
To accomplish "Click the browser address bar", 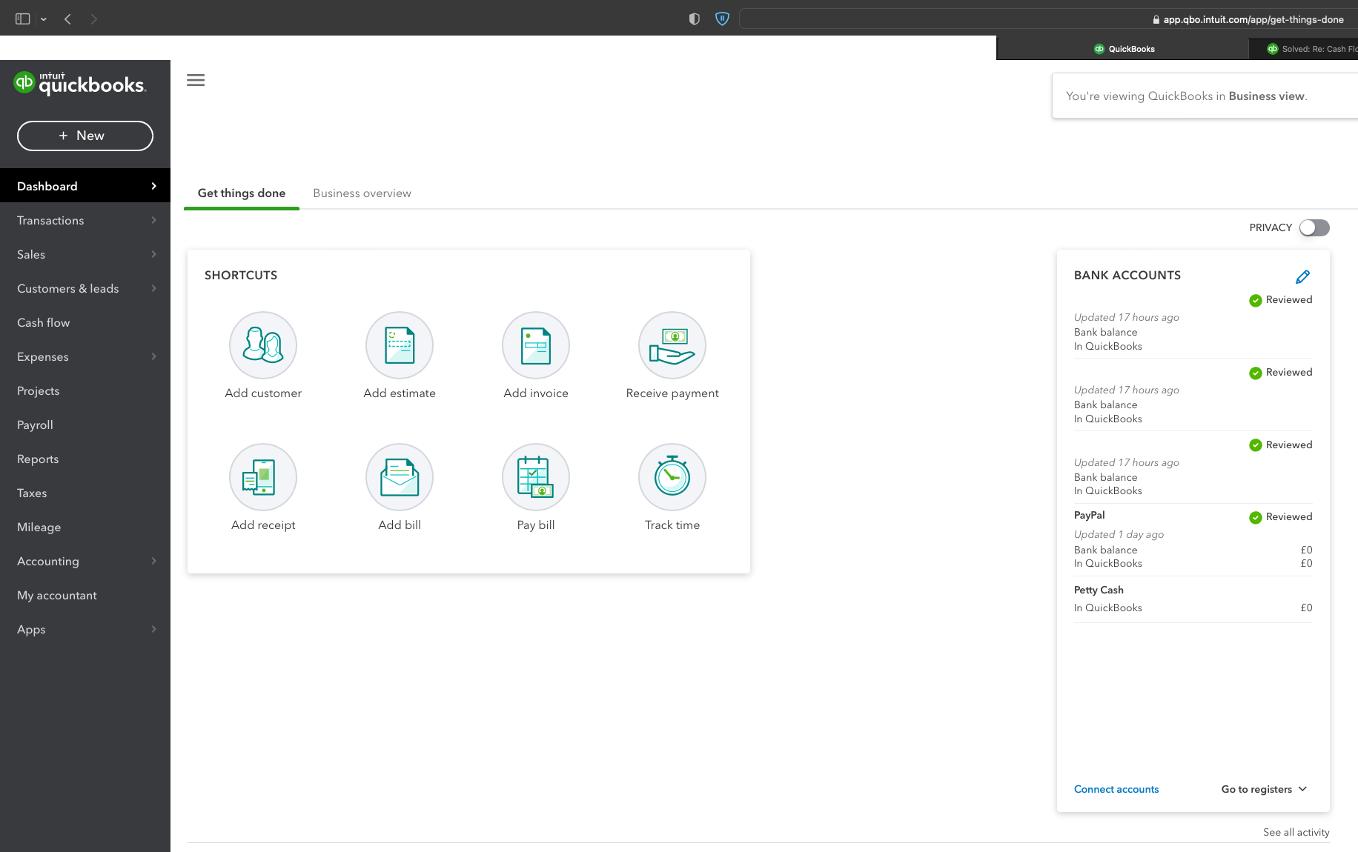I will coord(1048,19).
